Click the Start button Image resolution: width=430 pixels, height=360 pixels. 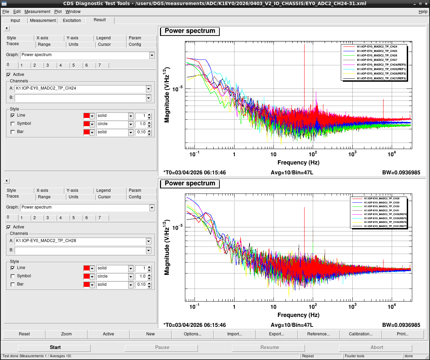point(55,347)
